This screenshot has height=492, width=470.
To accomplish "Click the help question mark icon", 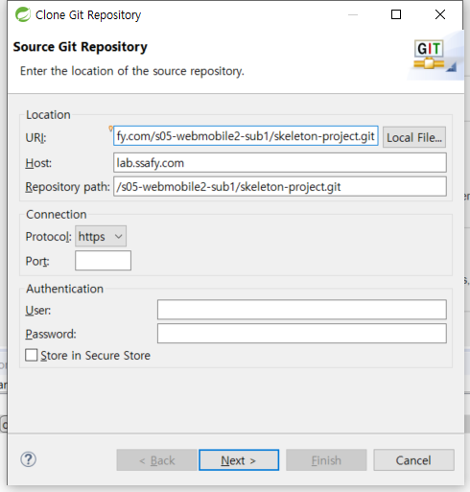I will tap(28, 459).
